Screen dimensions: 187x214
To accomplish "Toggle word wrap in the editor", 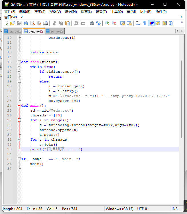I will (138, 23).
